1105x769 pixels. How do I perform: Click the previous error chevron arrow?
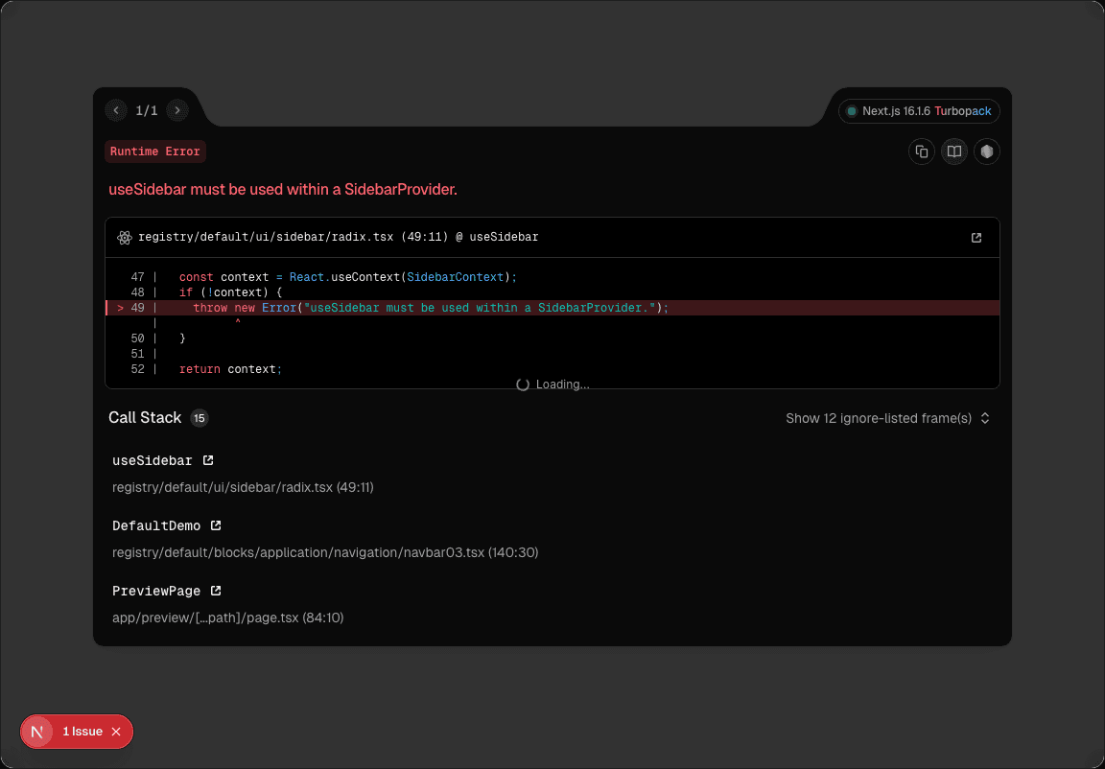click(115, 110)
